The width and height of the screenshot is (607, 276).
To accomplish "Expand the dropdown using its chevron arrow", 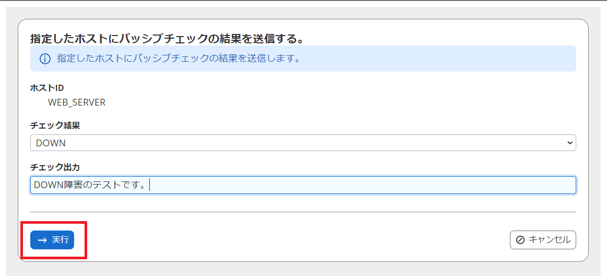I will pyautogui.click(x=569, y=143).
